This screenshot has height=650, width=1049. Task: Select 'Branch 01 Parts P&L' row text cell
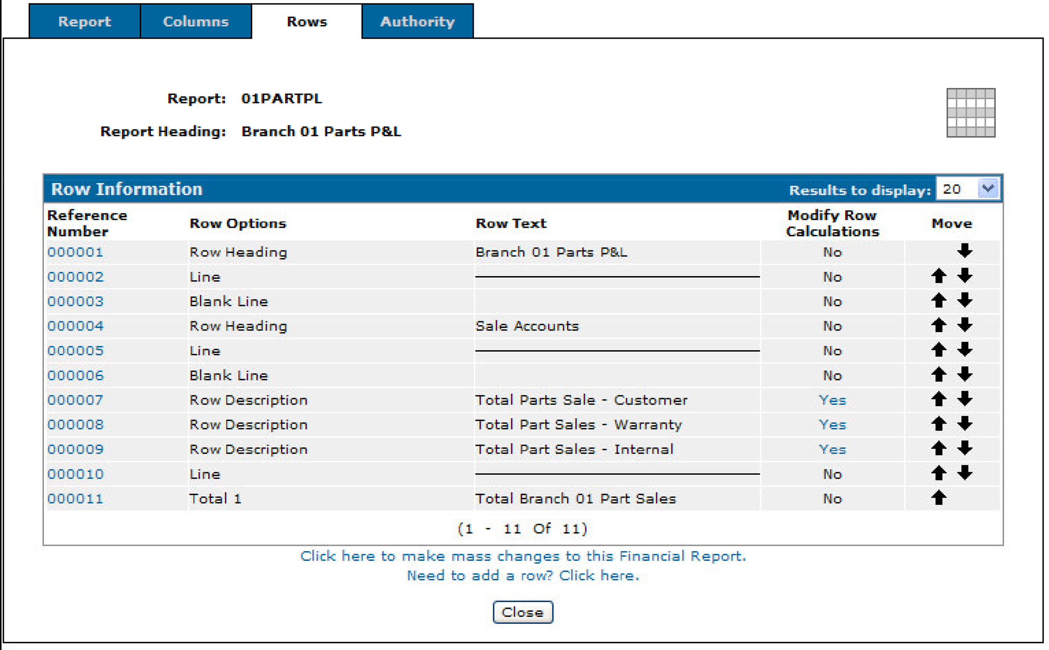(617, 252)
